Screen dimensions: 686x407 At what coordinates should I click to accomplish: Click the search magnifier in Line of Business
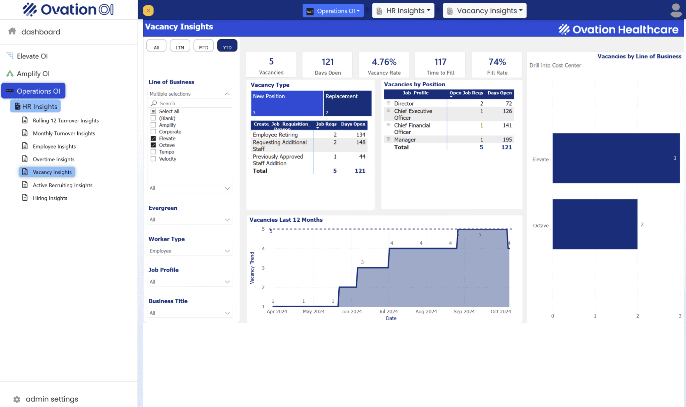coord(154,103)
